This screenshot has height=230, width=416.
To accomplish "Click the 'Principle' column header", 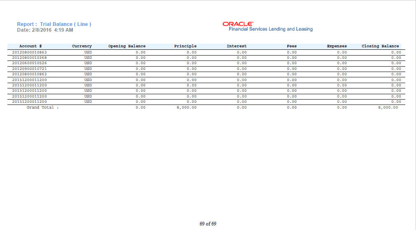I will click(185, 46).
